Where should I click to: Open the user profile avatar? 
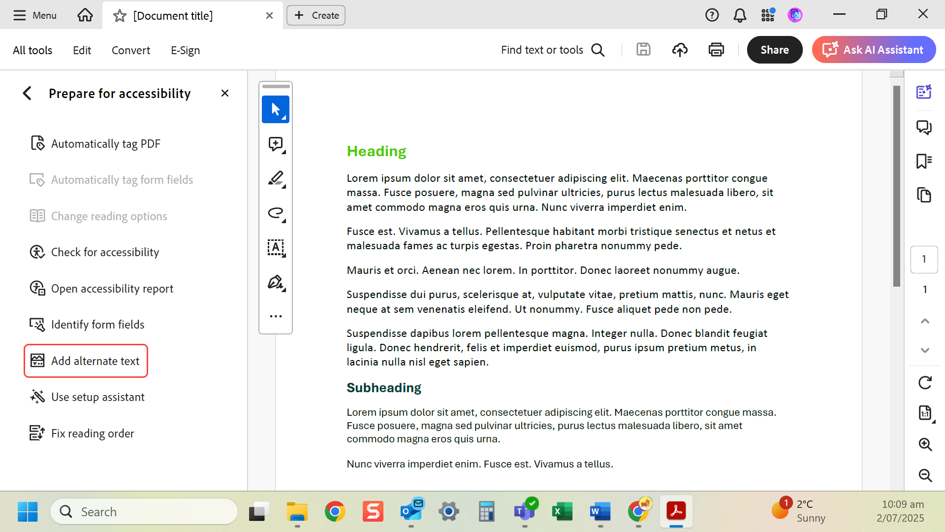(x=795, y=15)
